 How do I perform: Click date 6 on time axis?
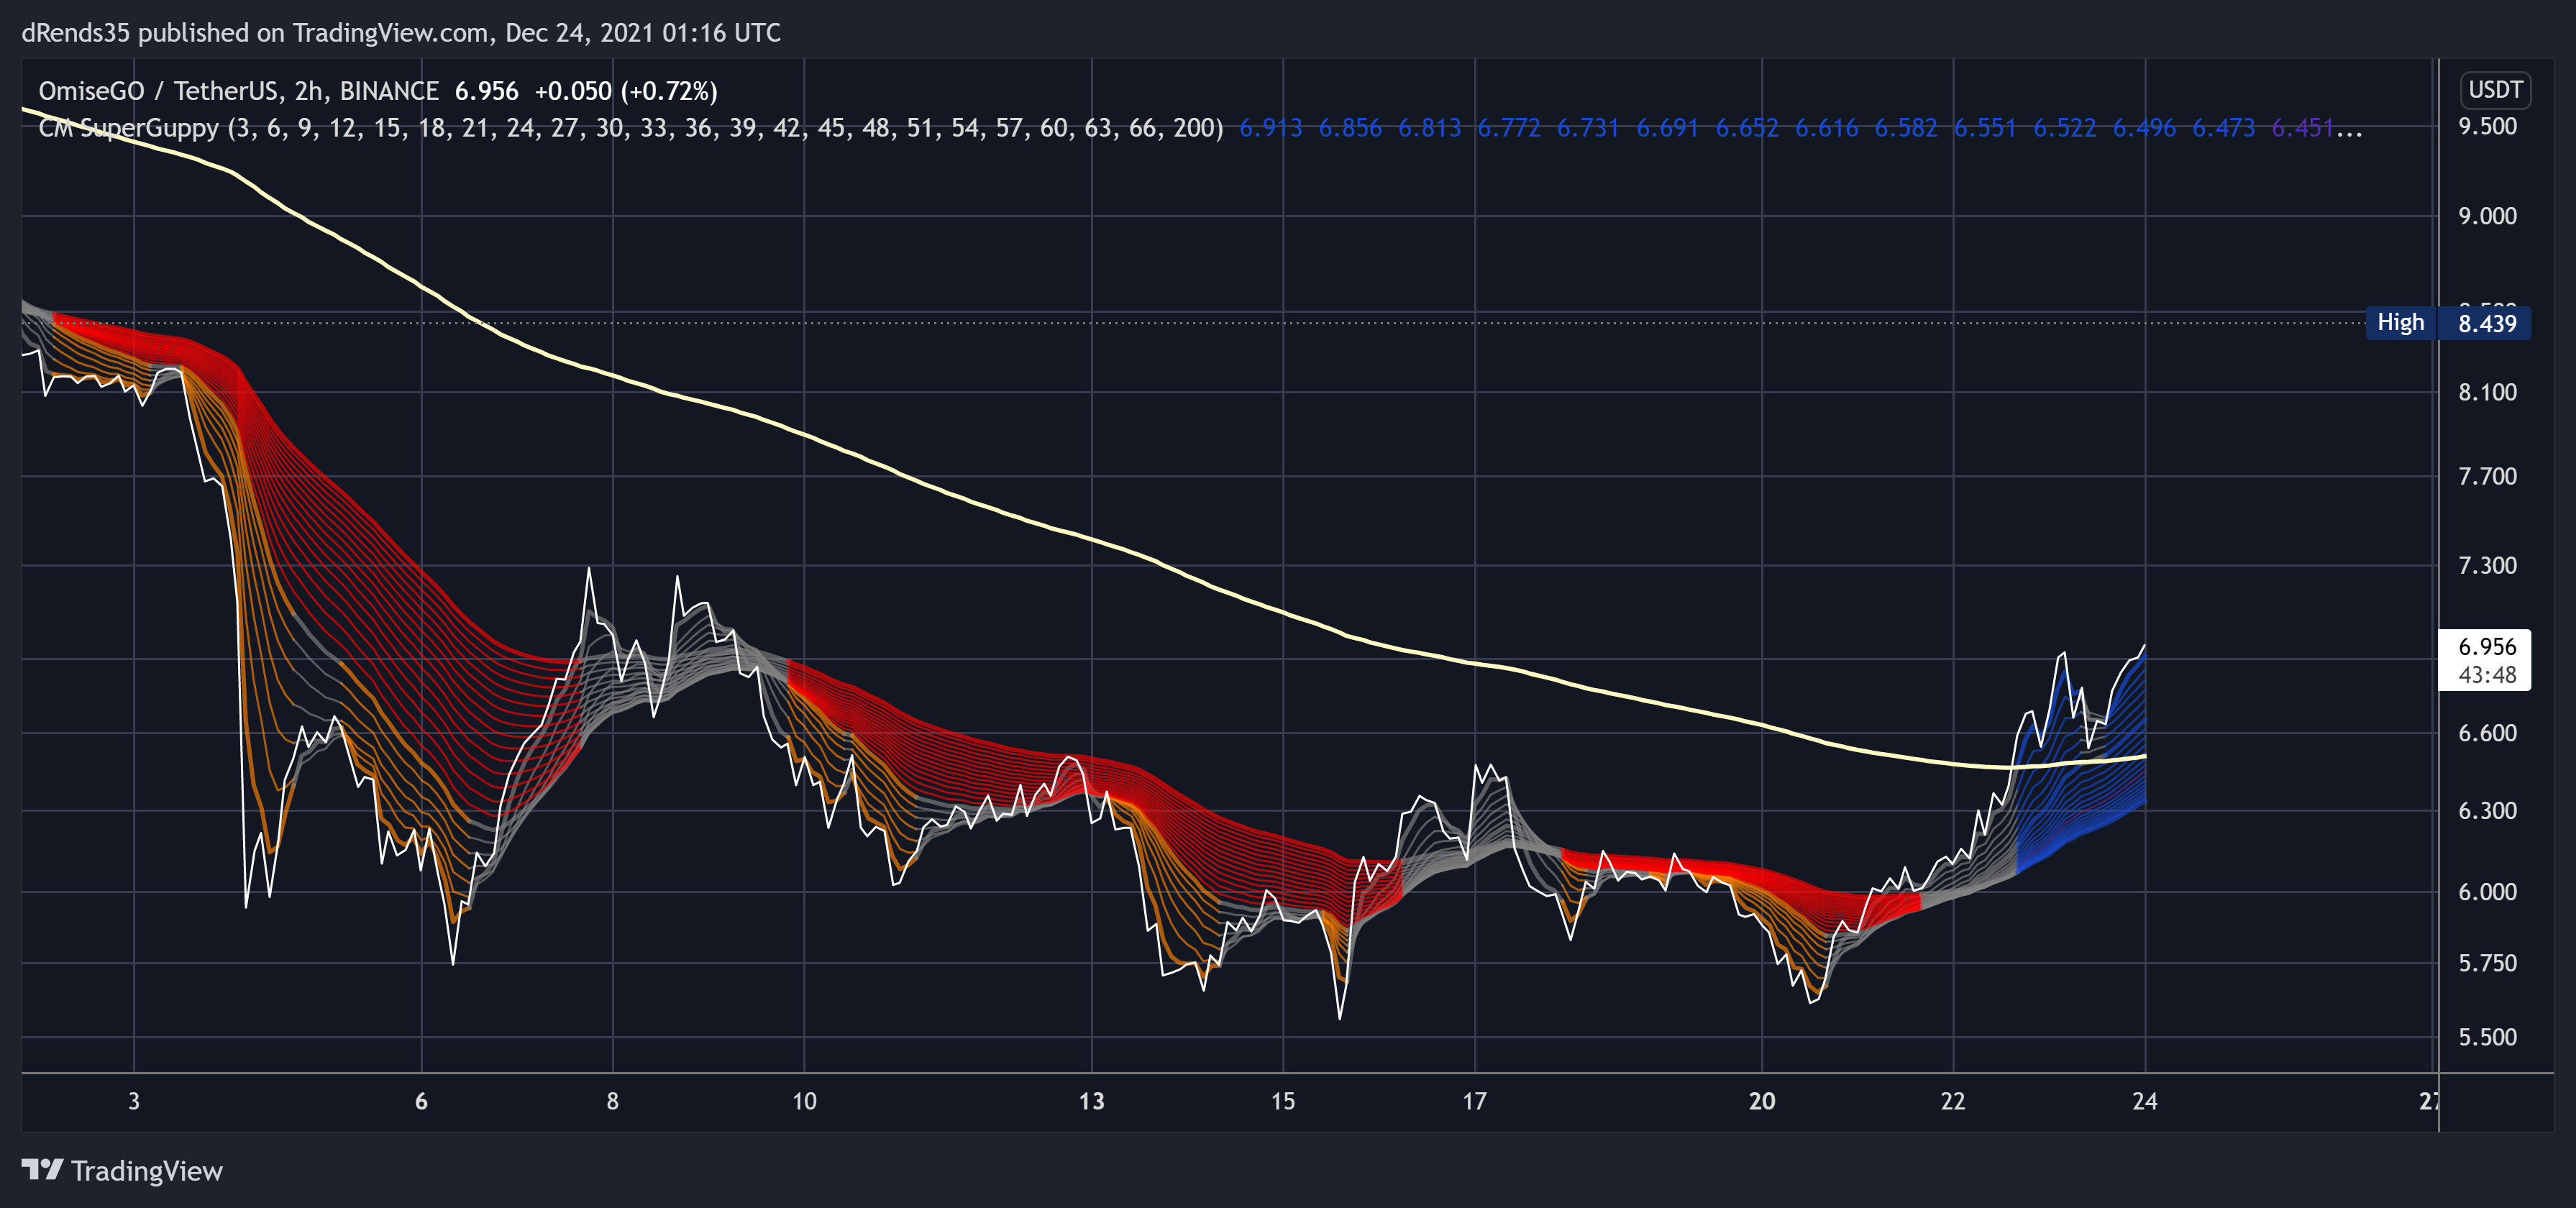coord(421,1101)
